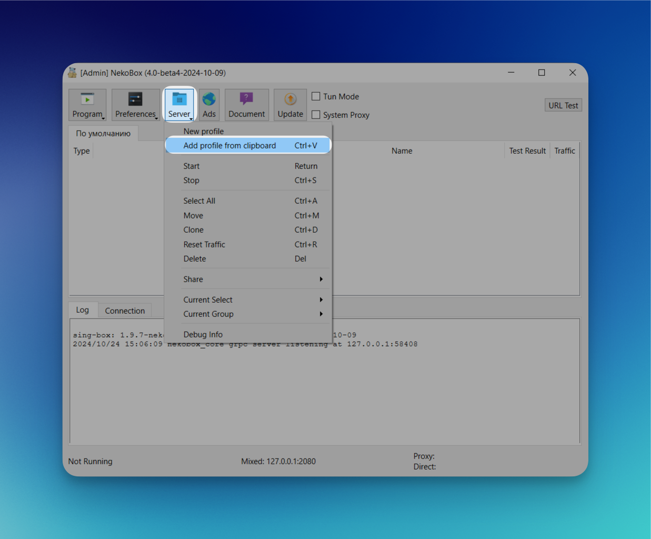Switch to the Connection tab

click(x=125, y=311)
